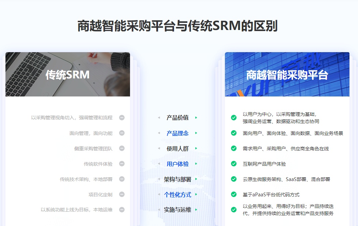Viewport: 358px width, 226px height.
Task: Click green right arrow after 用户体验
Action: tap(196, 164)
